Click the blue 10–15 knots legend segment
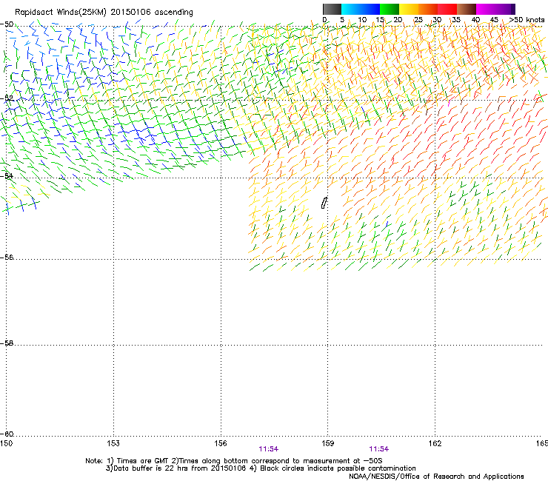Image resolution: width=548 pixels, height=481 pixels. [x=370, y=9]
